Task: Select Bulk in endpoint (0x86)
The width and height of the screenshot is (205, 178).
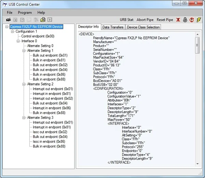Action: (49, 74)
